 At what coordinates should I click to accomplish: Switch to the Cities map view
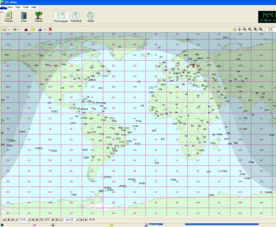coord(24,17)
